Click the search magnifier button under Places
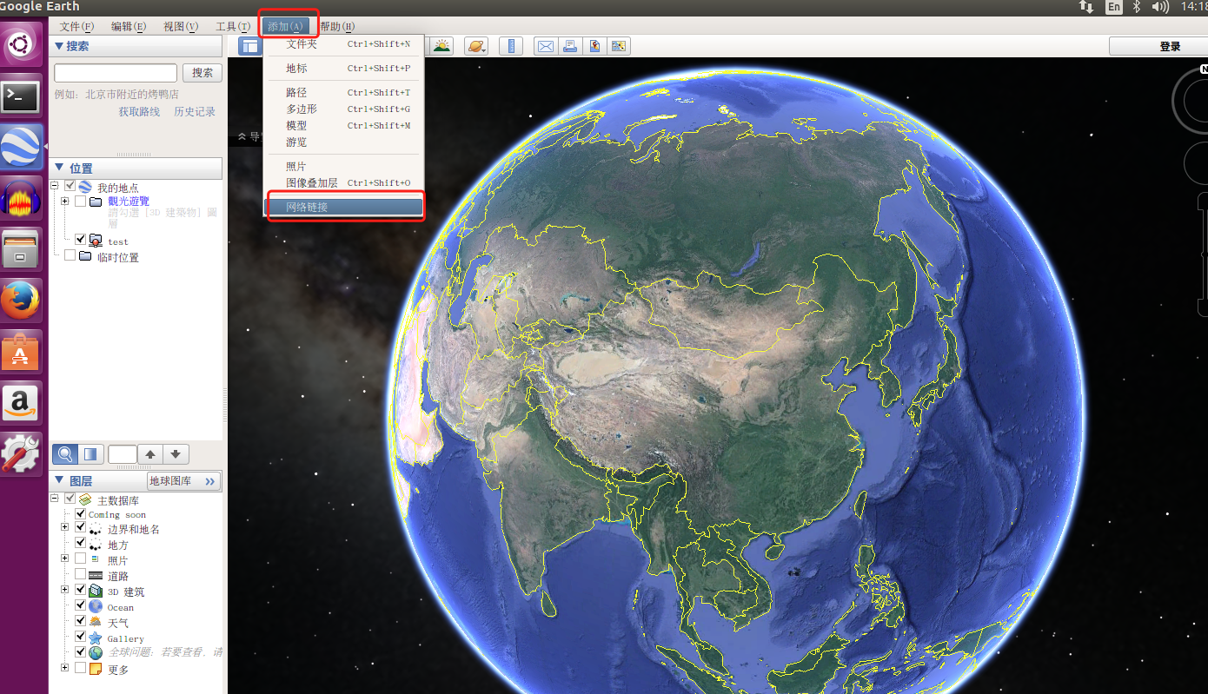Image resolution: width=1208 pixels, height=694 pixels. pyautogui.click(x=65, y=453)
